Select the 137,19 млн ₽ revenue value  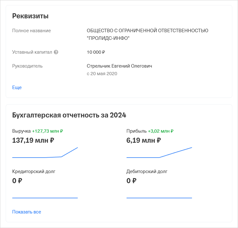33,141
